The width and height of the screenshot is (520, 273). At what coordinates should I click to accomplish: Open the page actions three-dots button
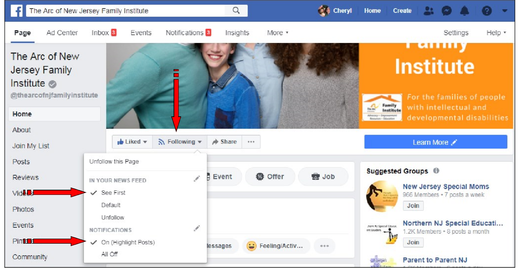coord(251,142)
